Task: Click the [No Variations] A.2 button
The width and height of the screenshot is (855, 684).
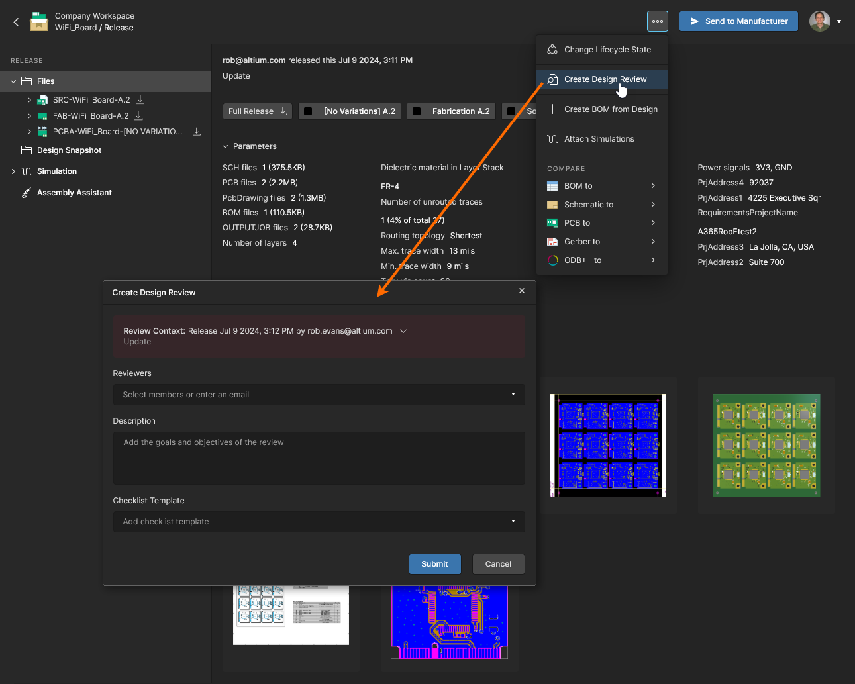Action: [350, 111]
